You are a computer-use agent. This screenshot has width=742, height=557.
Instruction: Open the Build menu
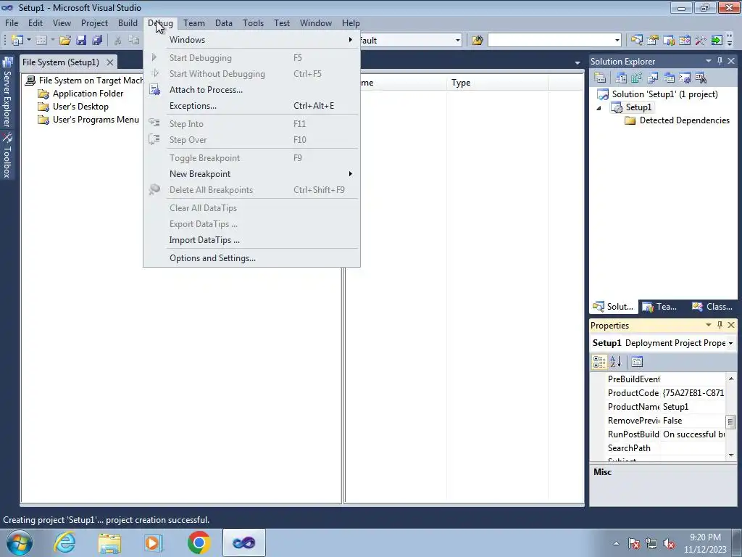[128, 22]
